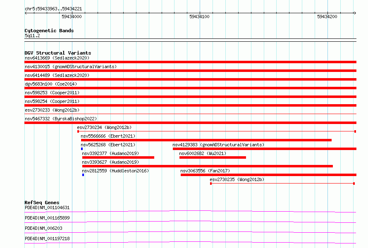Click the right endpoint square of esv2730235

354,184
